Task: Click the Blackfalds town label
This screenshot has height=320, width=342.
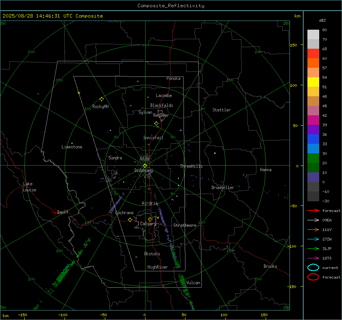Action: pos(161,105)
